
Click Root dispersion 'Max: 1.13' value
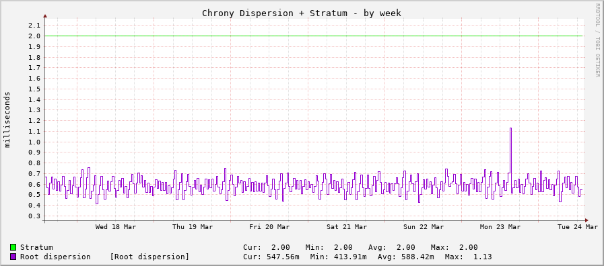(469, 257)
